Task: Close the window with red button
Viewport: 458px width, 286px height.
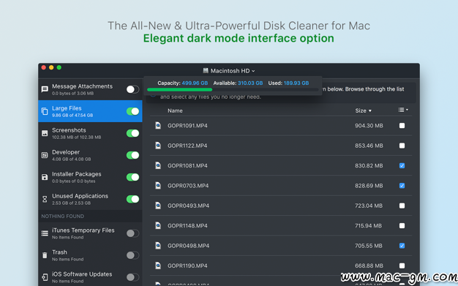Action: coord(43,67)
